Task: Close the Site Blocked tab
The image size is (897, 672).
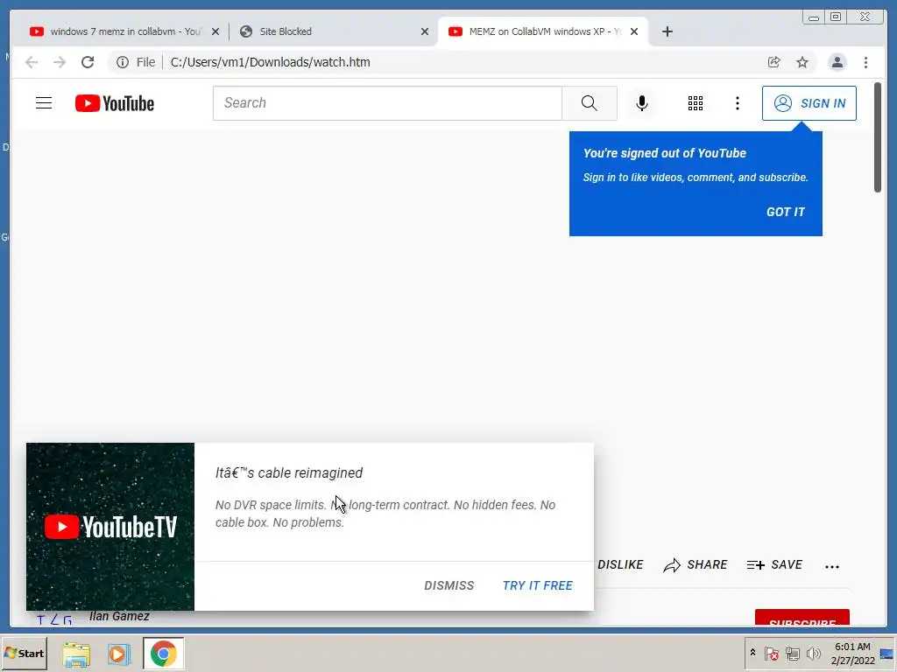Action: (425, 31)
